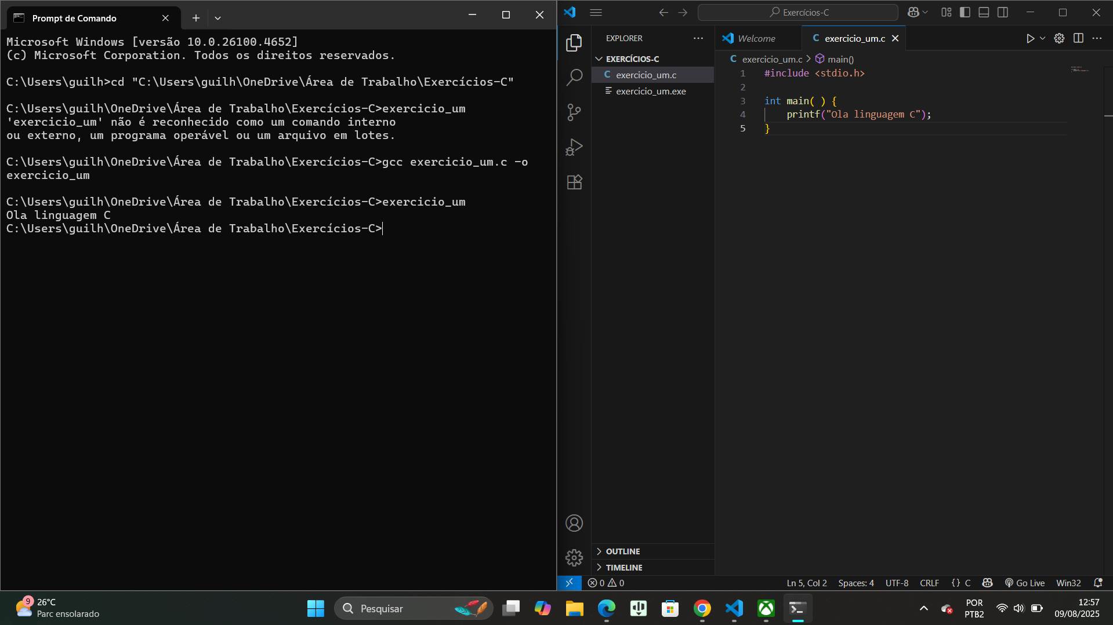1113x625 pixels.
Task: Open Run and Debug view
Action: pyautogui.click(x=574, y=147)
